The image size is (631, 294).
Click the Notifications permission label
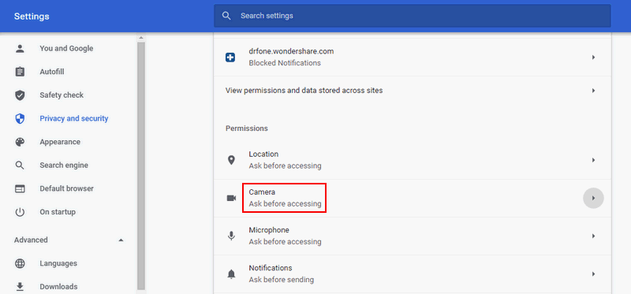point(271,268)
